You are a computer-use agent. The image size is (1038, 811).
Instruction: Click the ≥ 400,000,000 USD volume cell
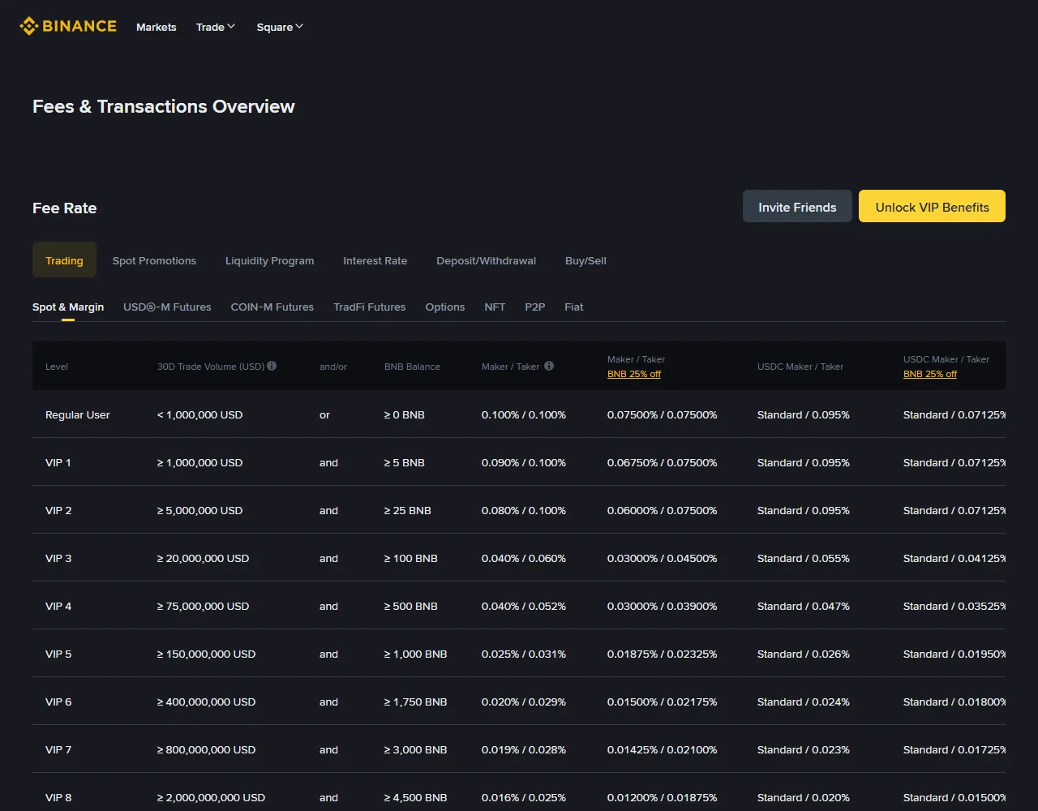206,702
